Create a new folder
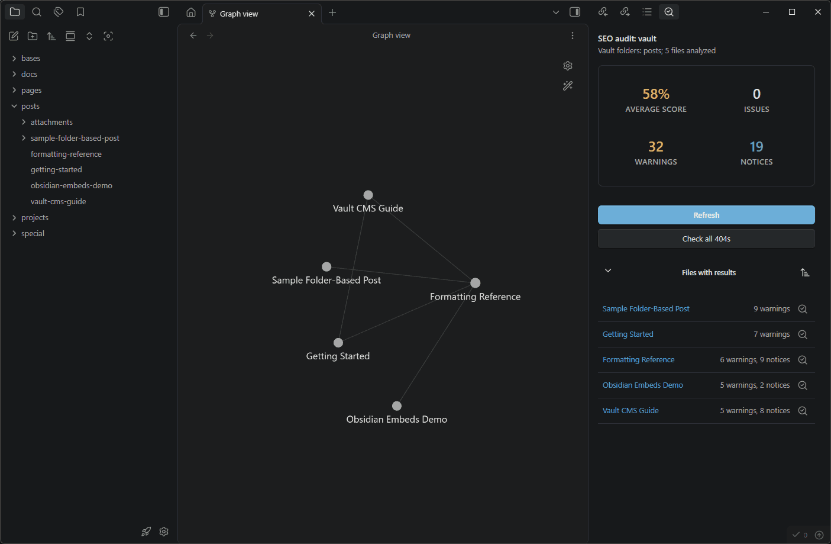Viewport: 831px width, 544px height. point(33,36)
